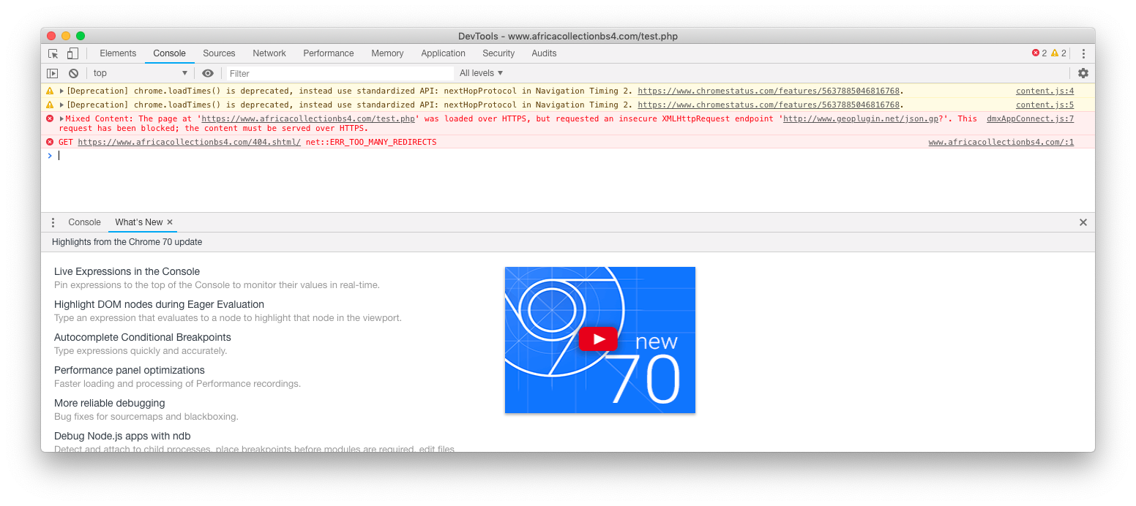Screen dimensions: 1136x506
Task: Close the bottom drawer panel
Action: click(x=1083, y=222)
